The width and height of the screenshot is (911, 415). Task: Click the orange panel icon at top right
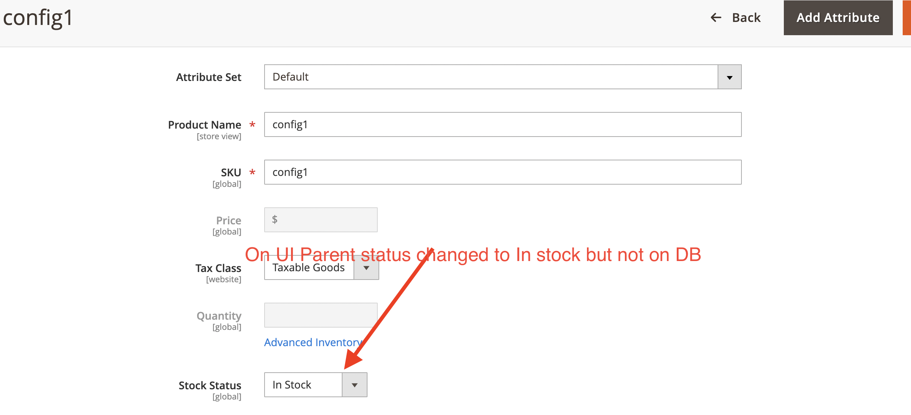pos(905,17)
